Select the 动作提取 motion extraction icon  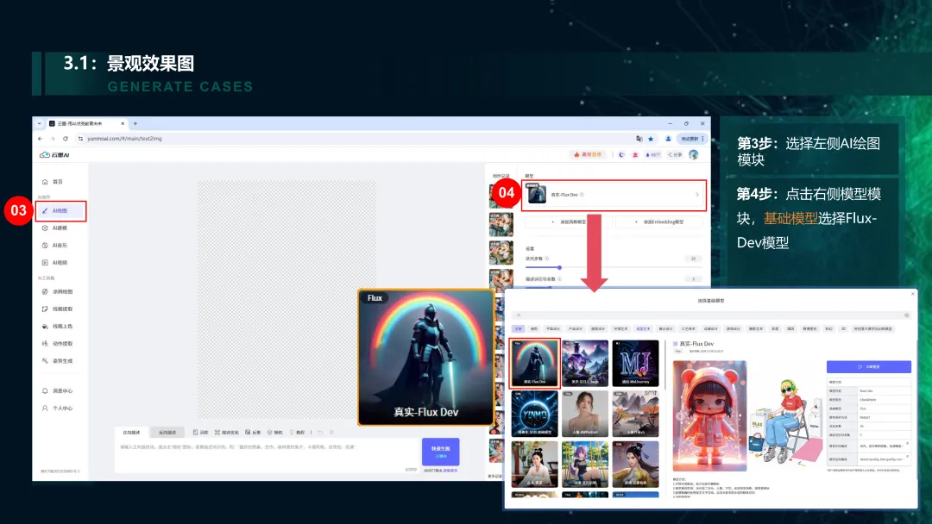(45, 344)
